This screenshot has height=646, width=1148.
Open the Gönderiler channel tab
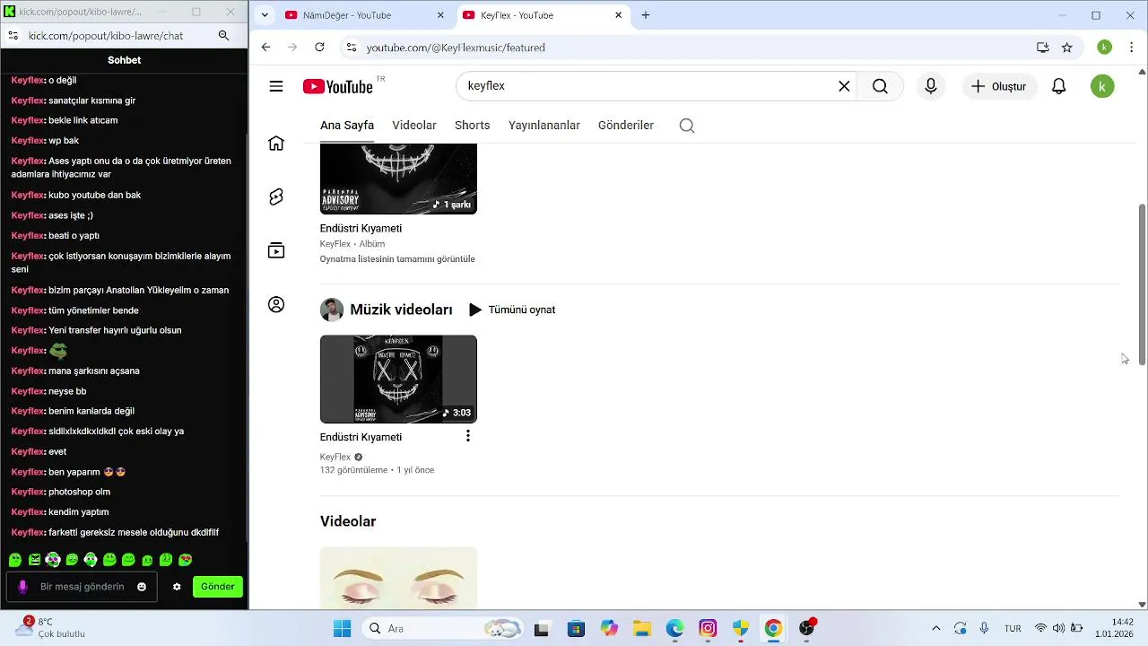pos(626,126)
